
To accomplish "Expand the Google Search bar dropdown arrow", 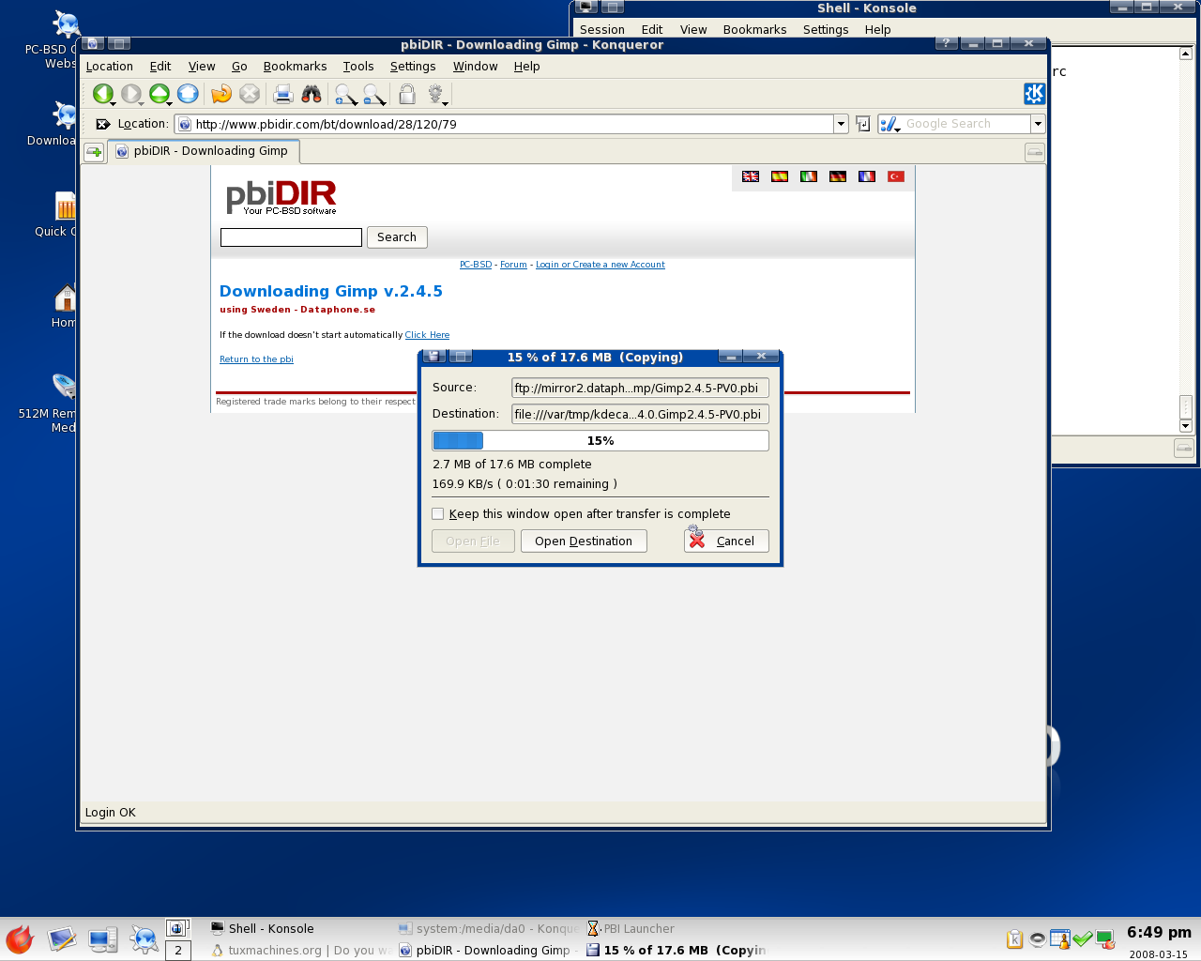I will (1038, 124).
